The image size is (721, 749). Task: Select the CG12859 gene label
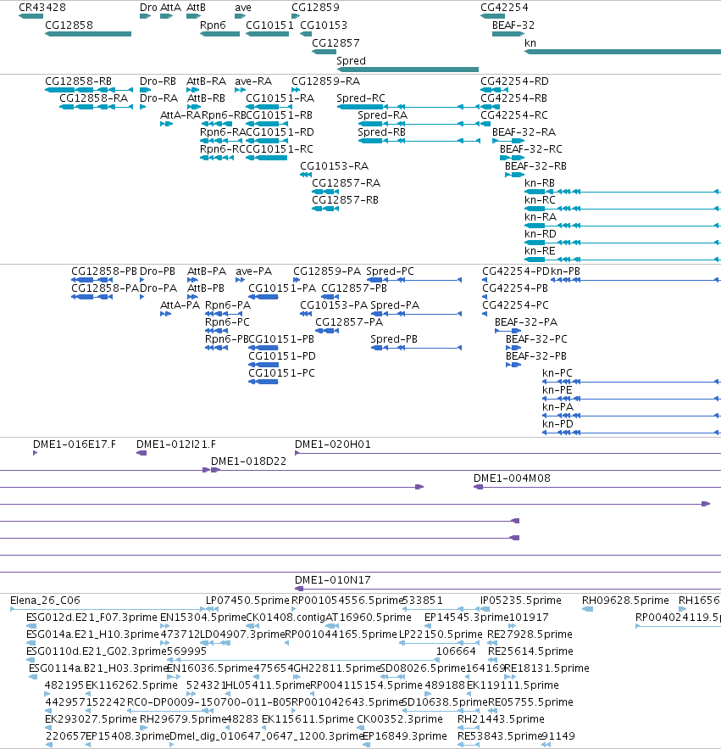[315, 8]
